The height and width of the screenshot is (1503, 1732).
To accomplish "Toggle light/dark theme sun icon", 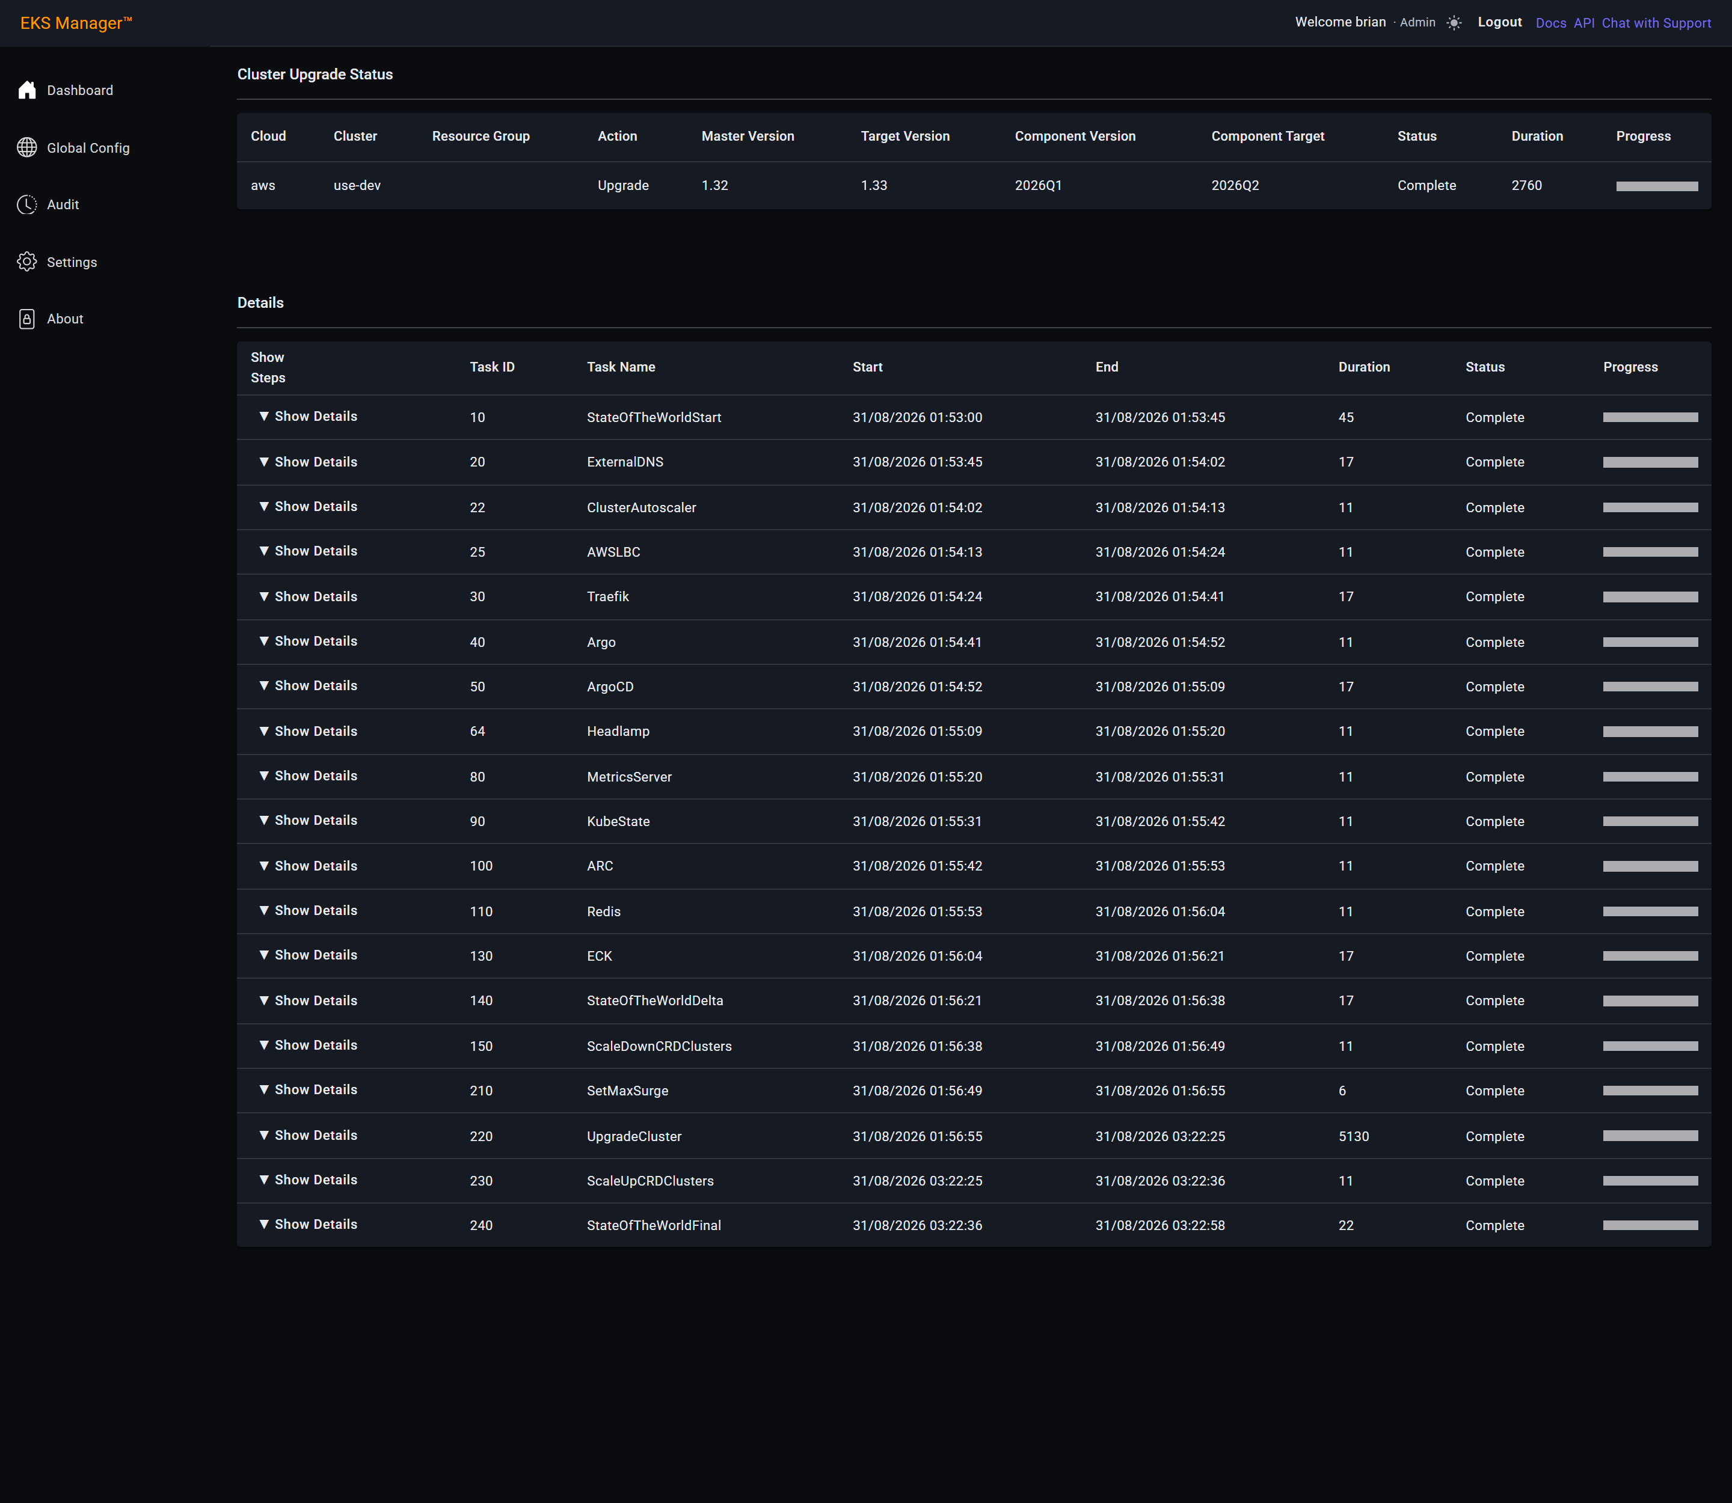I will click(x=1454, y=23).
